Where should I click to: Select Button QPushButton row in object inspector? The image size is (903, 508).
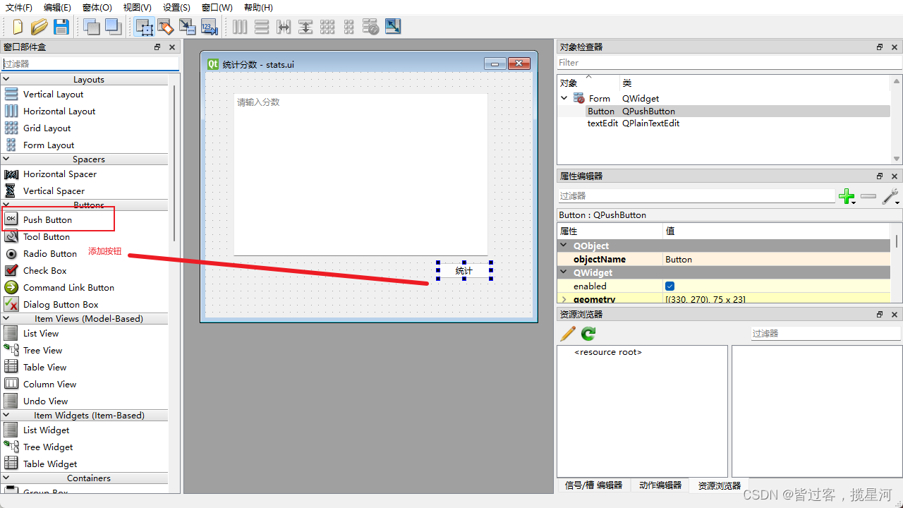[723, 111]
